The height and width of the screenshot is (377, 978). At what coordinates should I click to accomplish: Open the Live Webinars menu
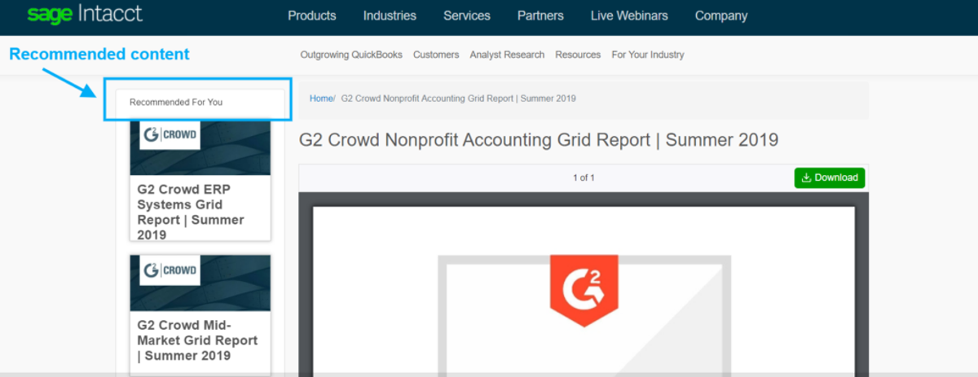pyautogui.click(x=629, y=15)
